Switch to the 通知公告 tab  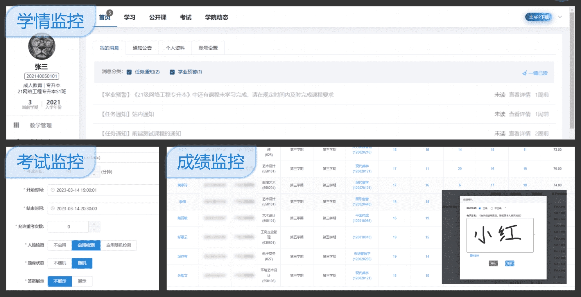142,48
